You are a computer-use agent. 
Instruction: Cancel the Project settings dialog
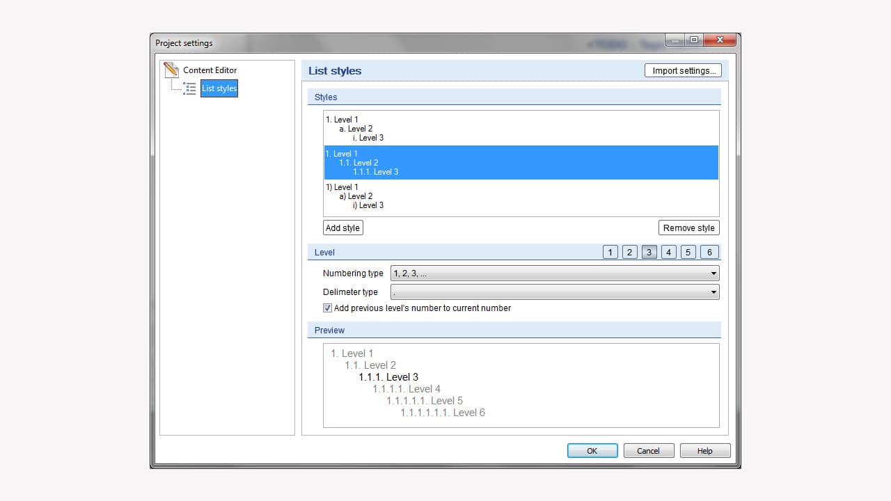[648, 451]
